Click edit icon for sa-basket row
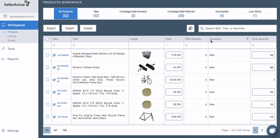Screen dimensions: 280x138 tap(54, 55)
